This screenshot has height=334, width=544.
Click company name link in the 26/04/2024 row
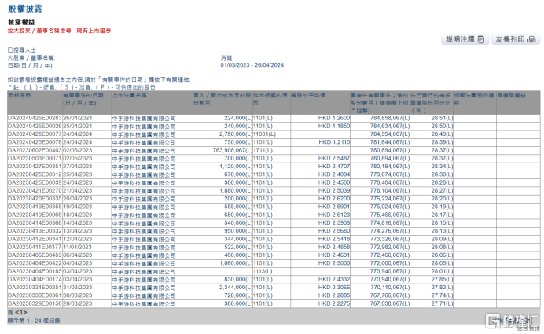point(144,119)
